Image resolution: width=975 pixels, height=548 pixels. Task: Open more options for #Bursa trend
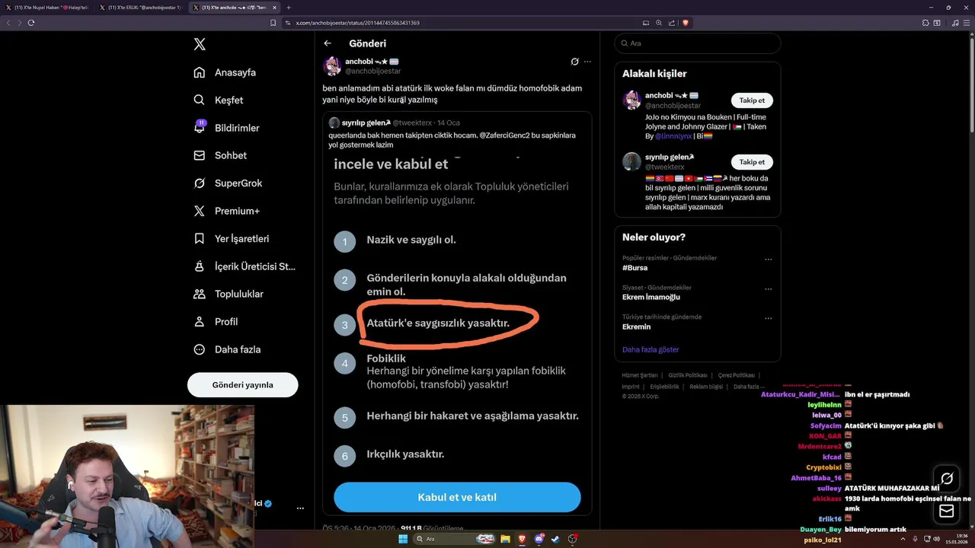coord(768,260)
